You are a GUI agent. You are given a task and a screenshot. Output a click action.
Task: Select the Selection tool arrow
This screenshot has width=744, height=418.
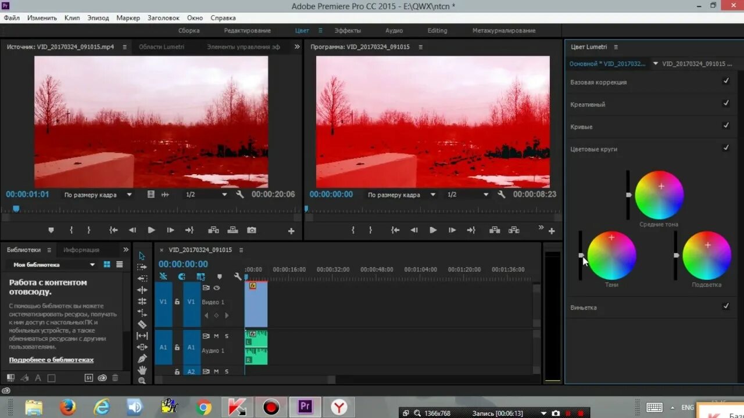pyautogui.click(x=142, y=256)
